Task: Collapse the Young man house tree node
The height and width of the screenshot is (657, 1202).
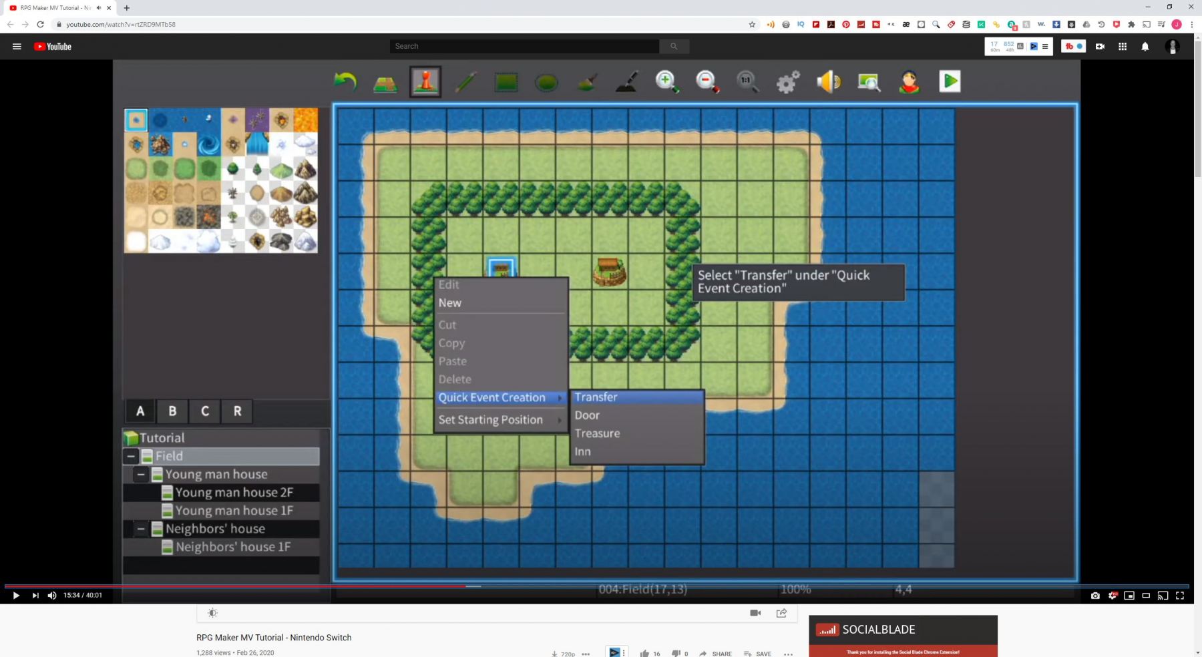Action: click(141, 474)
